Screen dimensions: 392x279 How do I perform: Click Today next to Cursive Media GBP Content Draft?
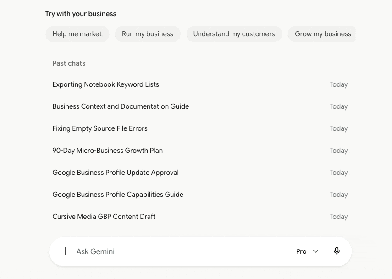[x=338, y=217]
